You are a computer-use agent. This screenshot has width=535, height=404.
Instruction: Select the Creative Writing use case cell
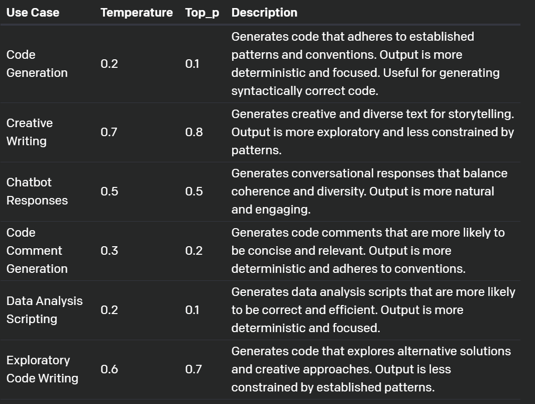coord(30,132)
